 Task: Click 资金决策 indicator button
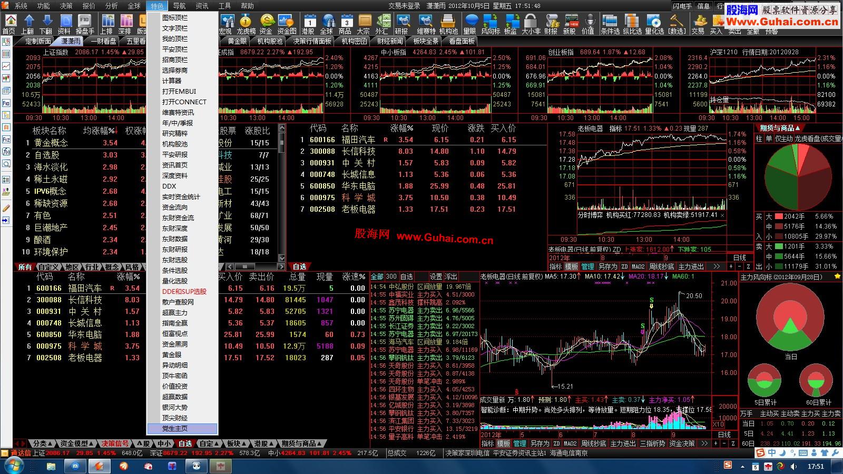pos(682,443)
